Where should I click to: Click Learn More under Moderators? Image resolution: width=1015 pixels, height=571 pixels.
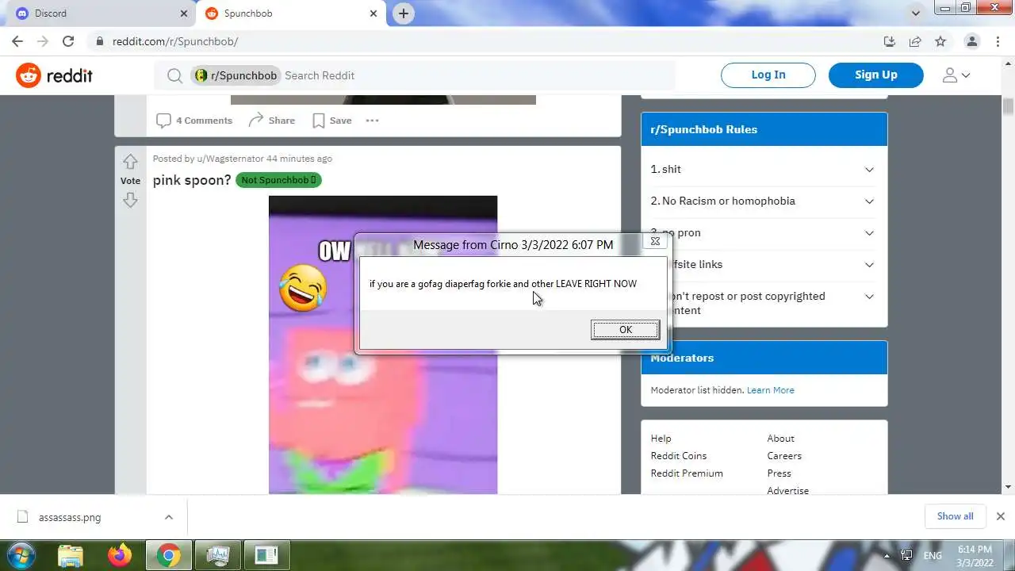[x=770, y=390]
